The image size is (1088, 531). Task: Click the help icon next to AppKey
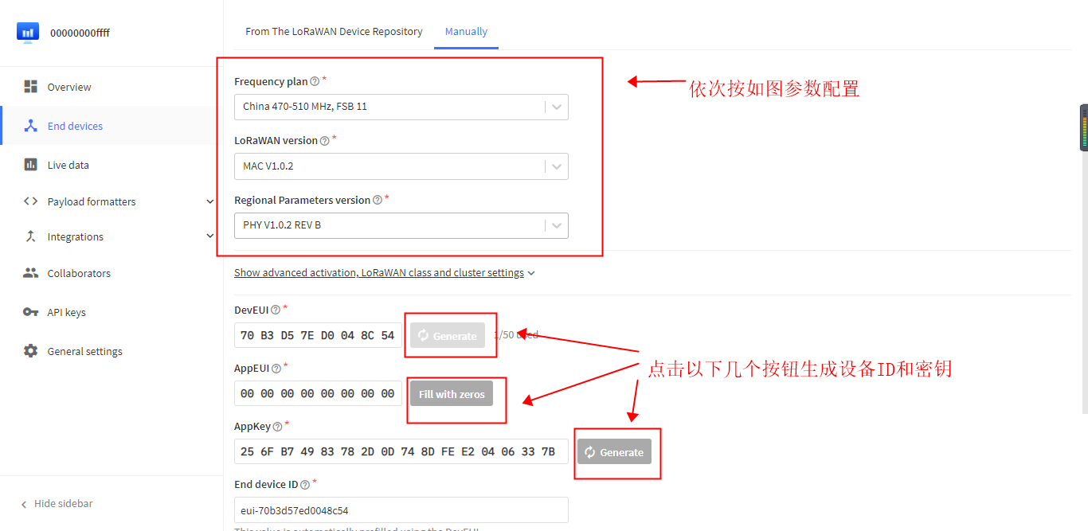(277, 427)
